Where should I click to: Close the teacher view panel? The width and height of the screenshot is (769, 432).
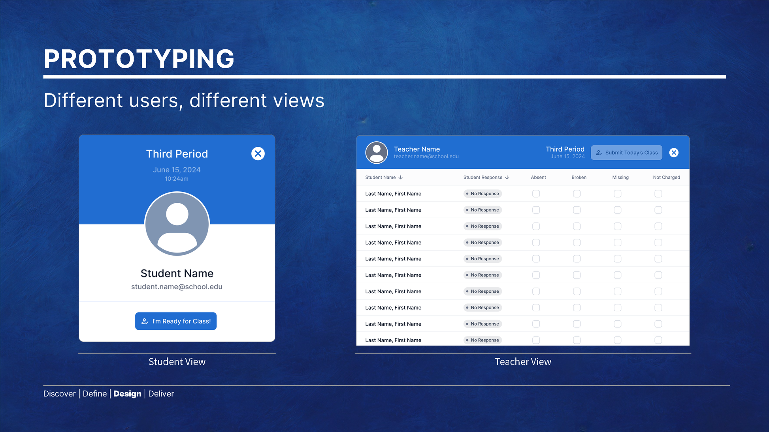coord(674,153)
